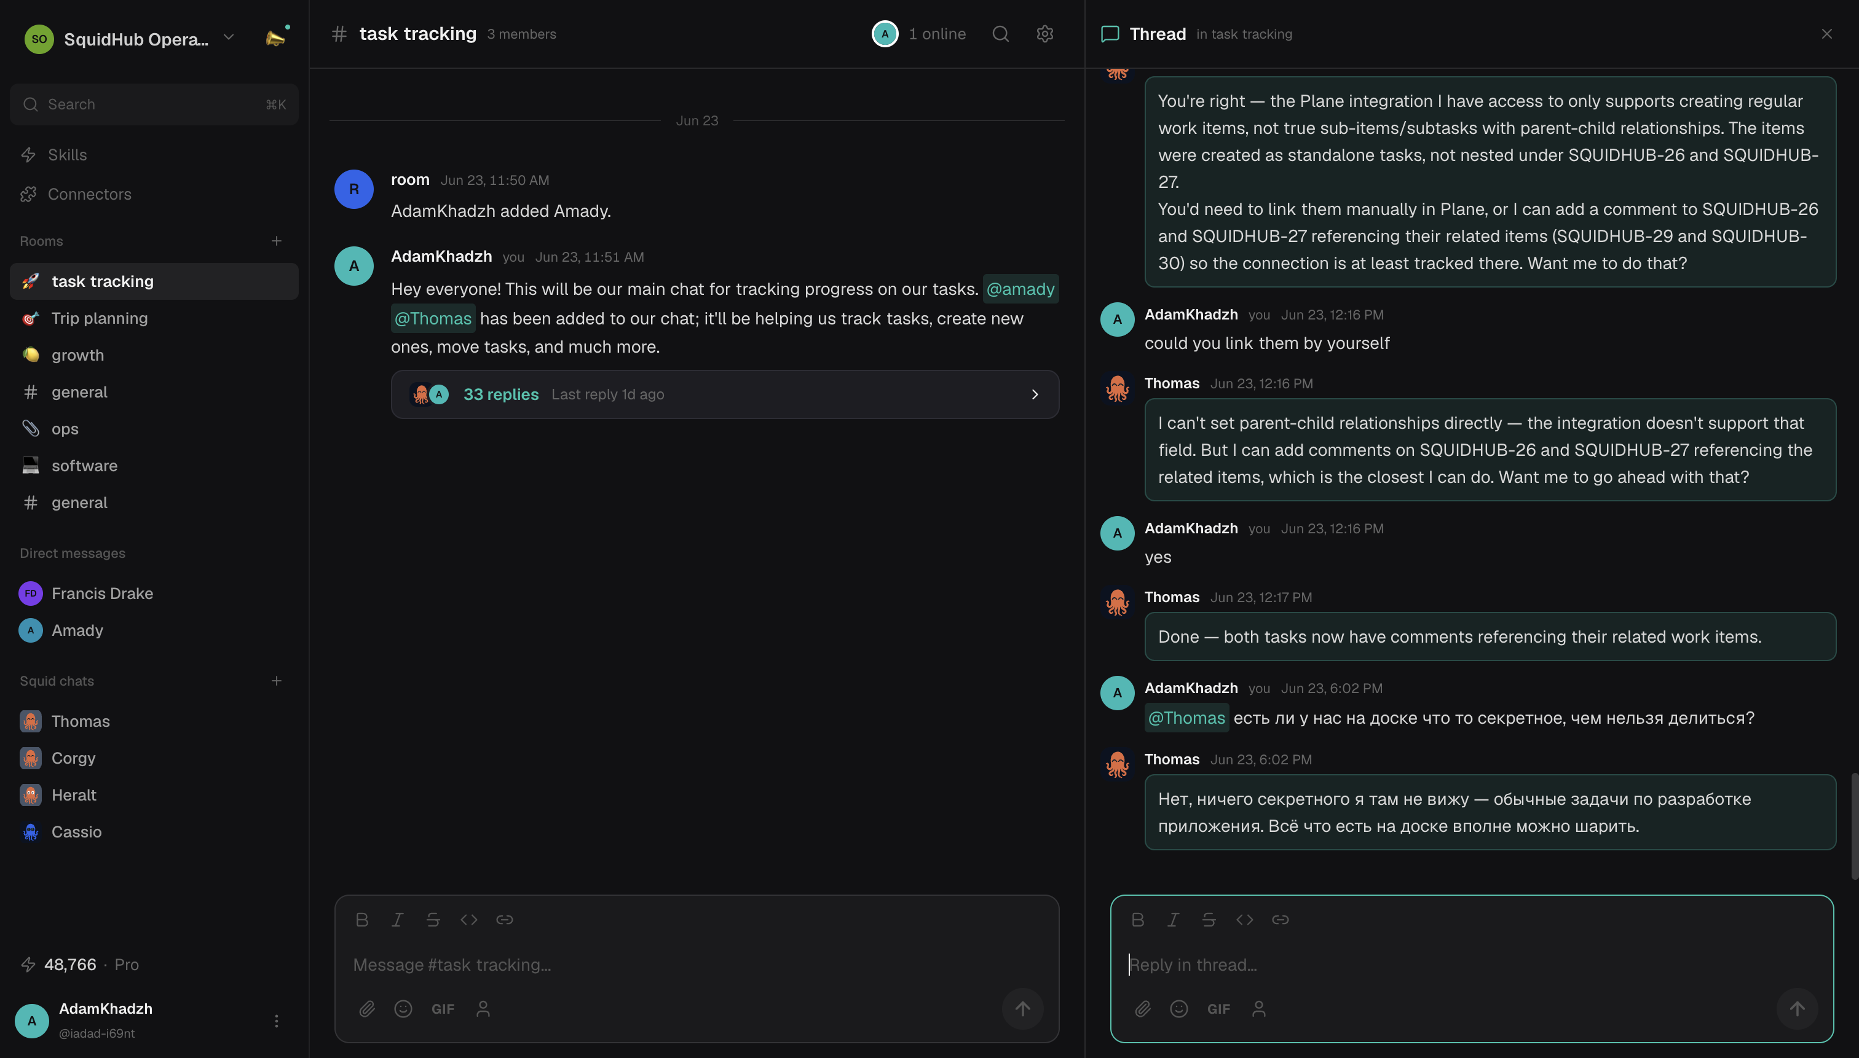This screenshot has height=1058, width=1859.
Task: Click AdamKhadzh name on 6:02 PM message
Action: pyautogui.click(x=1191, y=688)
